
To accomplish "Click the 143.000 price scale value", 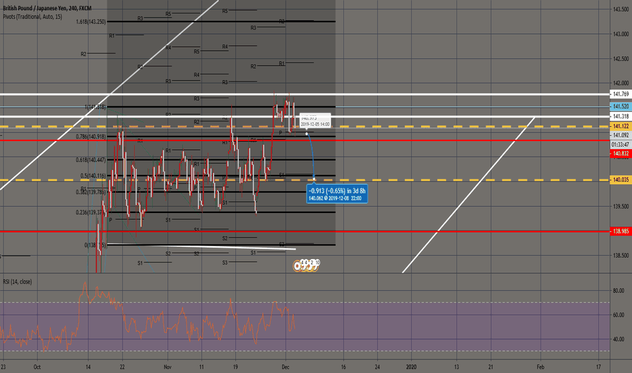I will click(x=620, y=34).
